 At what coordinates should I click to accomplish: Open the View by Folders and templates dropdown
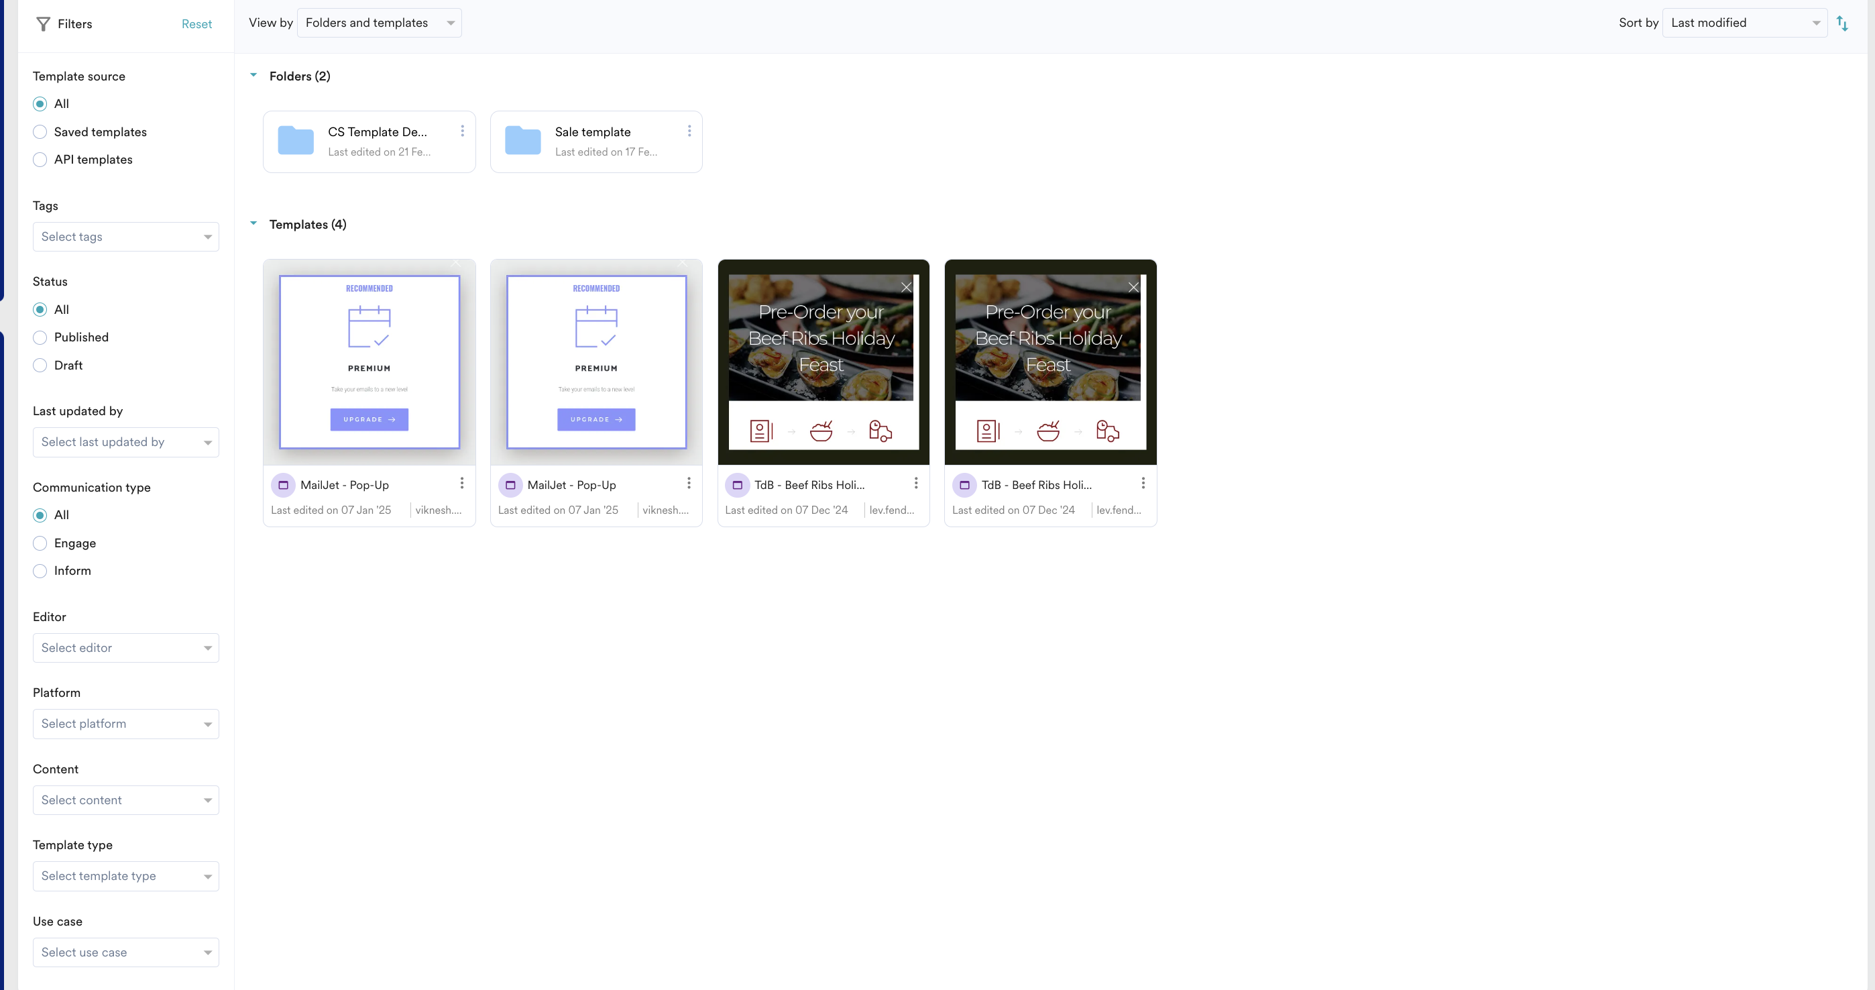click(379, 23)
